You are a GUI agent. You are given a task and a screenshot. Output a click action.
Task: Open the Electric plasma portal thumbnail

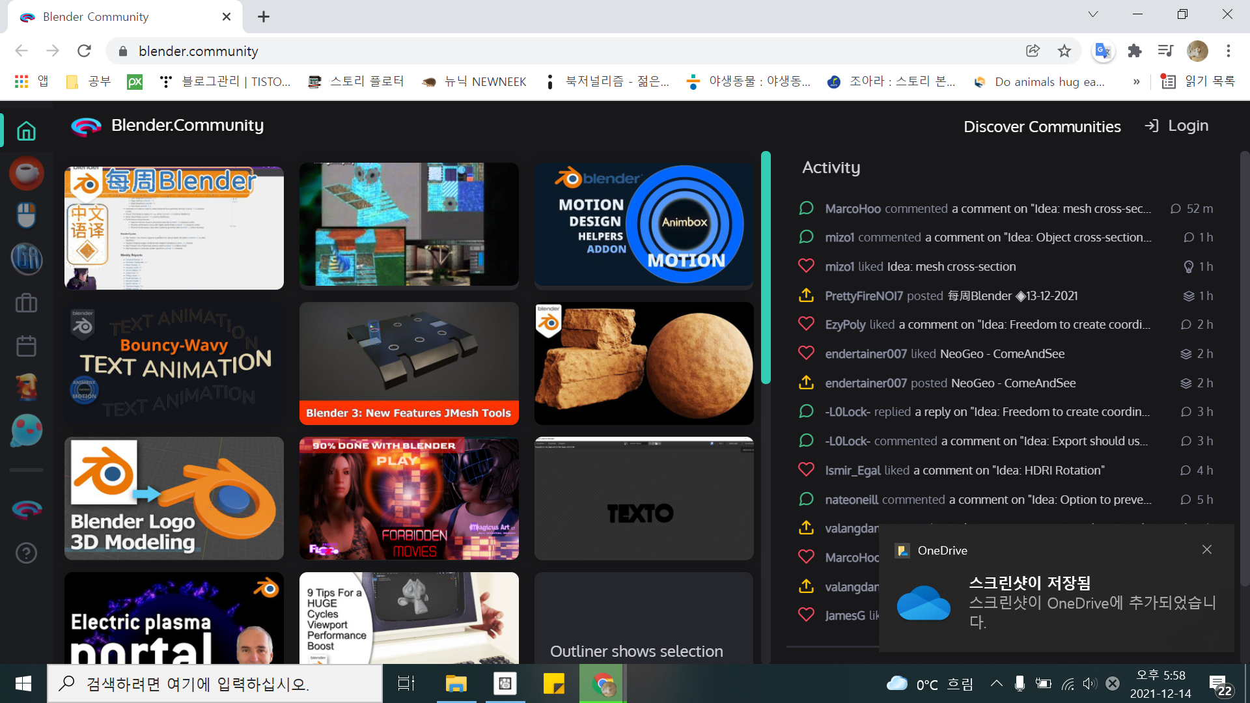click(174, 618)
